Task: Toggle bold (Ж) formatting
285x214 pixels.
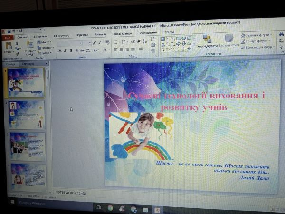Action: point(60,51)
